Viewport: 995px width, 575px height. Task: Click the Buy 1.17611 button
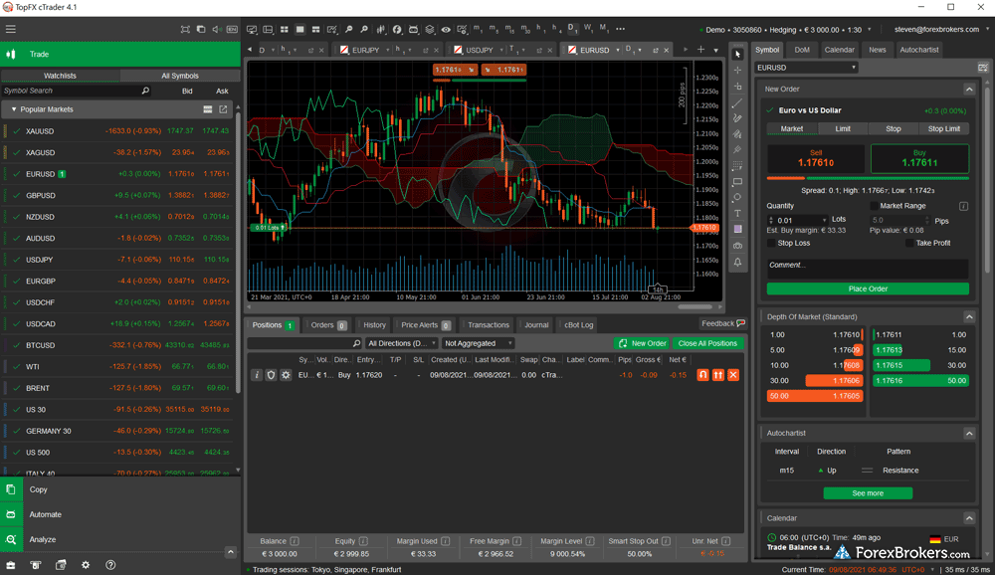pyautogui.click(x=919, y=158)
